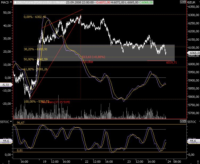Click the up arrow at bottom-left of time axis
Viewport: 200px width, 164px height.
pyautogui.click(x=9, y=162)
